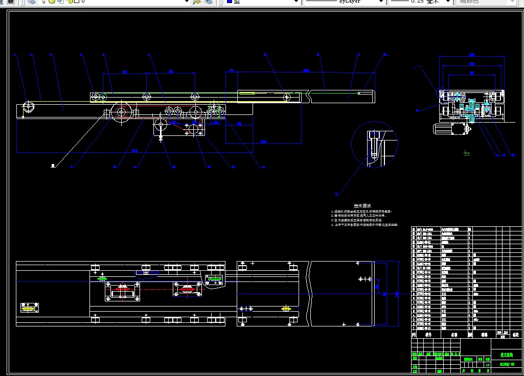Click the layer 0 color square

[x=77, y=2]
